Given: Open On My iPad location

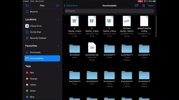Looking at the screenshot, I should click(x=42, y=32).
